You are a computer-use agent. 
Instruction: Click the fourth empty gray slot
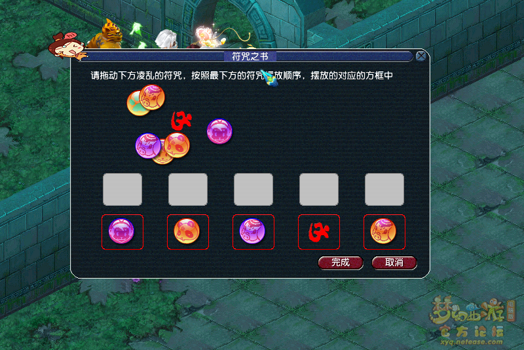(319, 189)
